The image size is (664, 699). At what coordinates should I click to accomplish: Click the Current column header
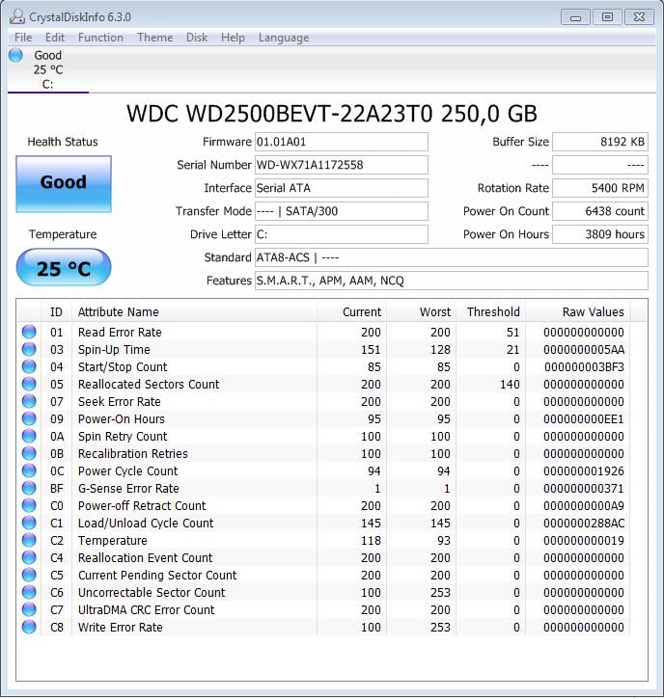351,311
